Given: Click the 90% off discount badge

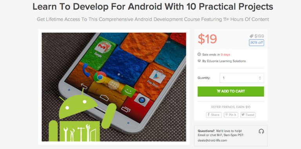Looking at the screenshot, I should click(x=256, y=43).
